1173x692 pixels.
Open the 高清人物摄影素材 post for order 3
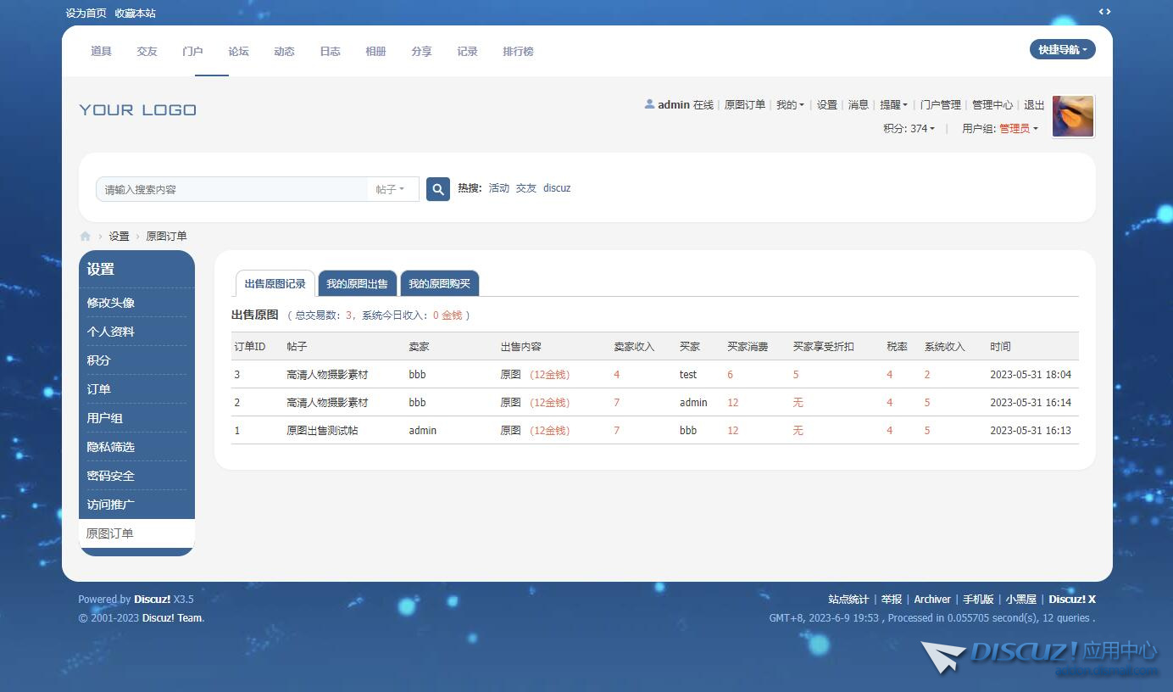[x=327, y=375]
